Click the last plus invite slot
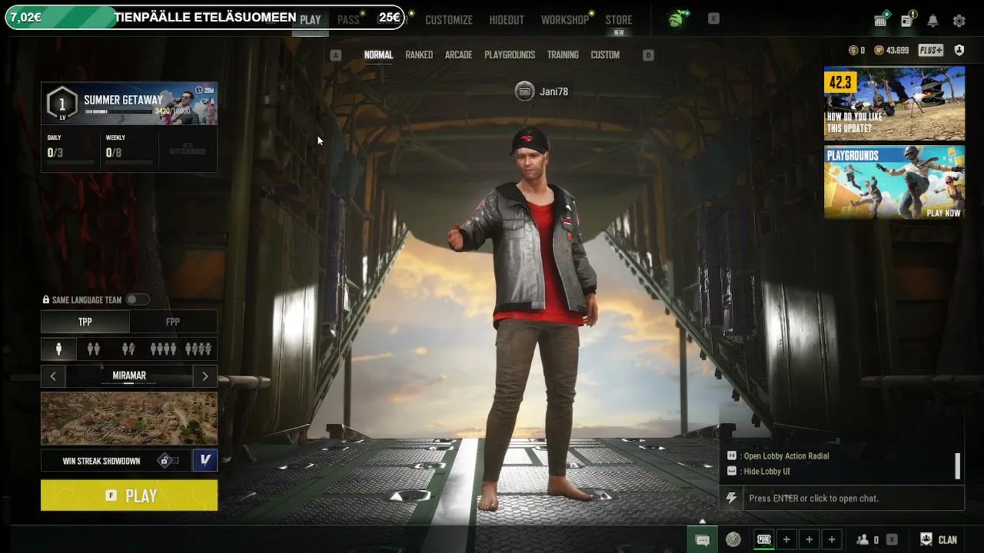 point(831,540)
